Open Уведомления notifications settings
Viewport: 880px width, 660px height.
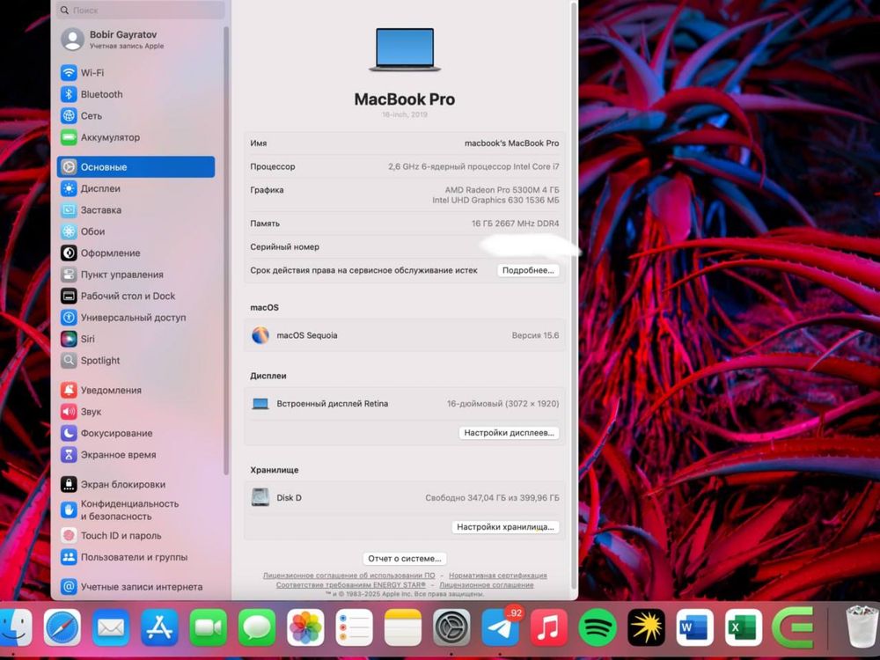pos(136,390)
